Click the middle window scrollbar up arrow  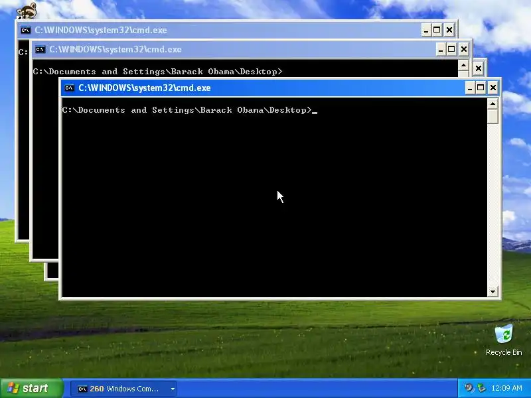[463, 65]
